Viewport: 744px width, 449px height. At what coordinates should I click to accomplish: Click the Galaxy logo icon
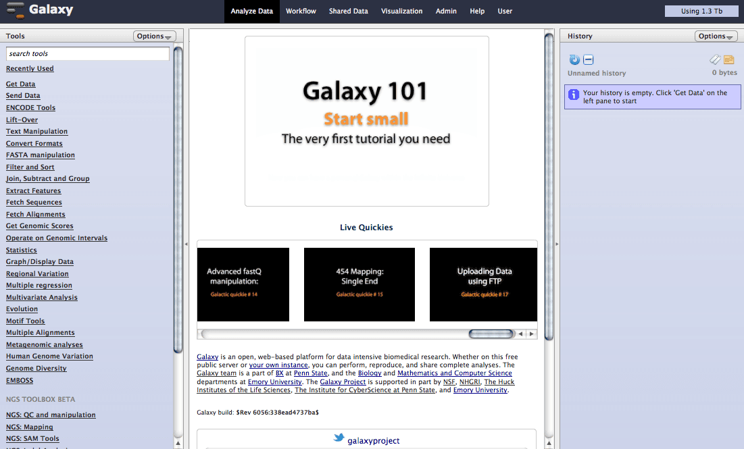16,10
